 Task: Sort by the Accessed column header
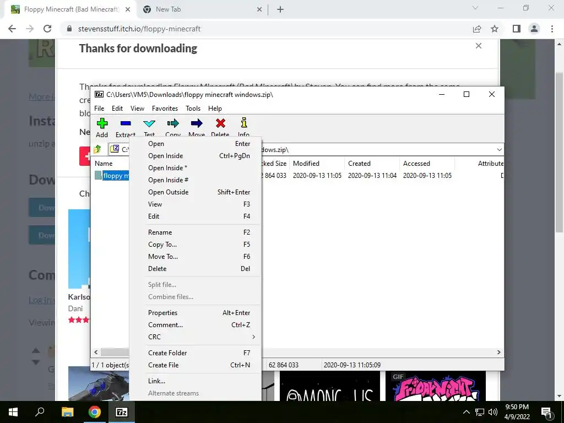tap(427, 163)
